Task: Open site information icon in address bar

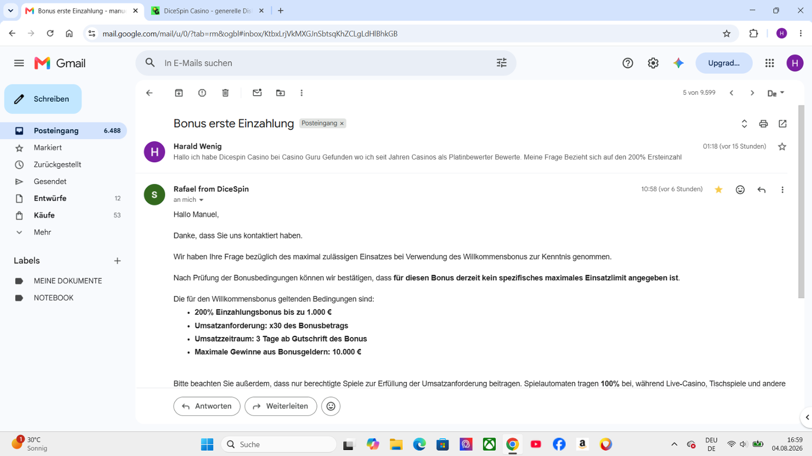Action: (92, 34)
